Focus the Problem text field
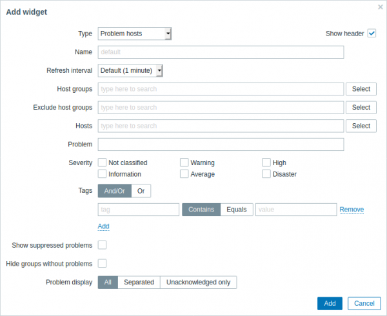 (x=221, y=144)
